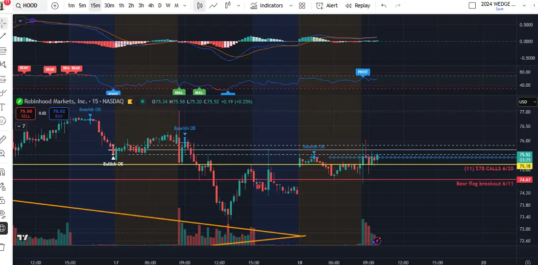538x265 pixels.
Task: Select the ruler Measure tool
Action: click(3, 139)
